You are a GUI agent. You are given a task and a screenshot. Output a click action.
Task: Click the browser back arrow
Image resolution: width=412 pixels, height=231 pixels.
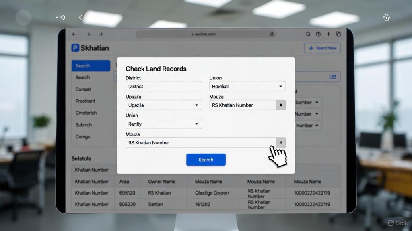89,34
